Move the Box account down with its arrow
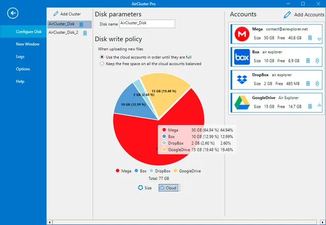This screenshot has height=225, width=326. 317,62
